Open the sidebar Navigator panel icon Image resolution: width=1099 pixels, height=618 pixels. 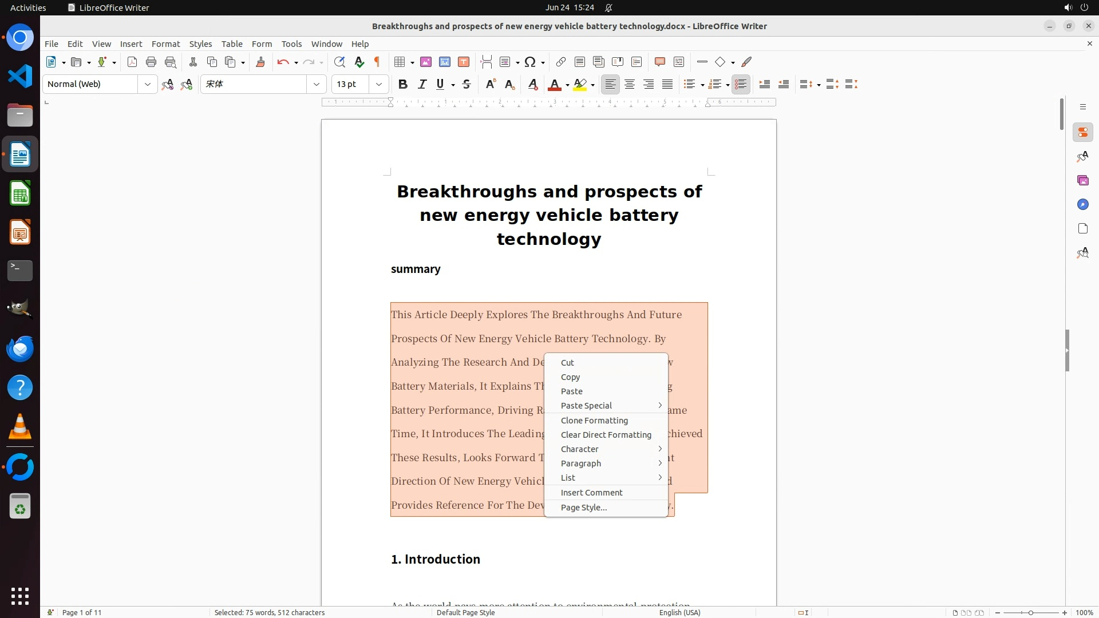tap(1082, 205)
